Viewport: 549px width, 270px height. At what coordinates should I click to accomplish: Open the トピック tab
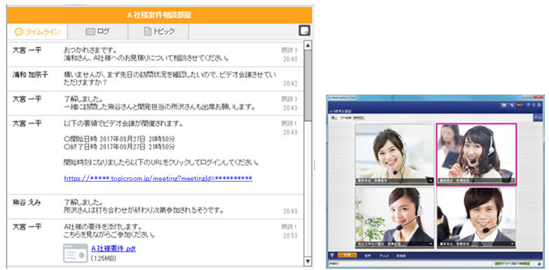point(158,32)
